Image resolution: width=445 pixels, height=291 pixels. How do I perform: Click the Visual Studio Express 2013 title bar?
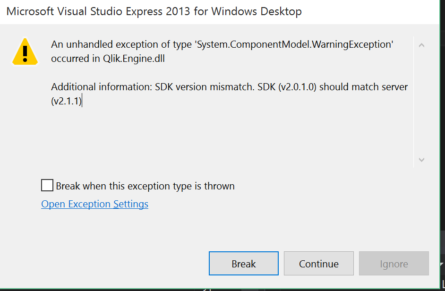tap(154, 11)
